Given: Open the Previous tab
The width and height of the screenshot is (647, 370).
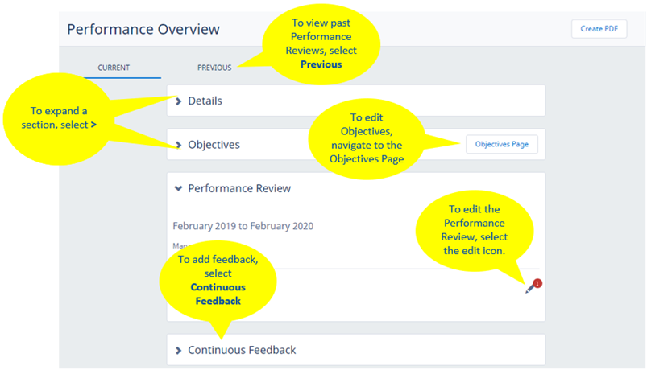Looking at the screenshot, I should 214,68.
